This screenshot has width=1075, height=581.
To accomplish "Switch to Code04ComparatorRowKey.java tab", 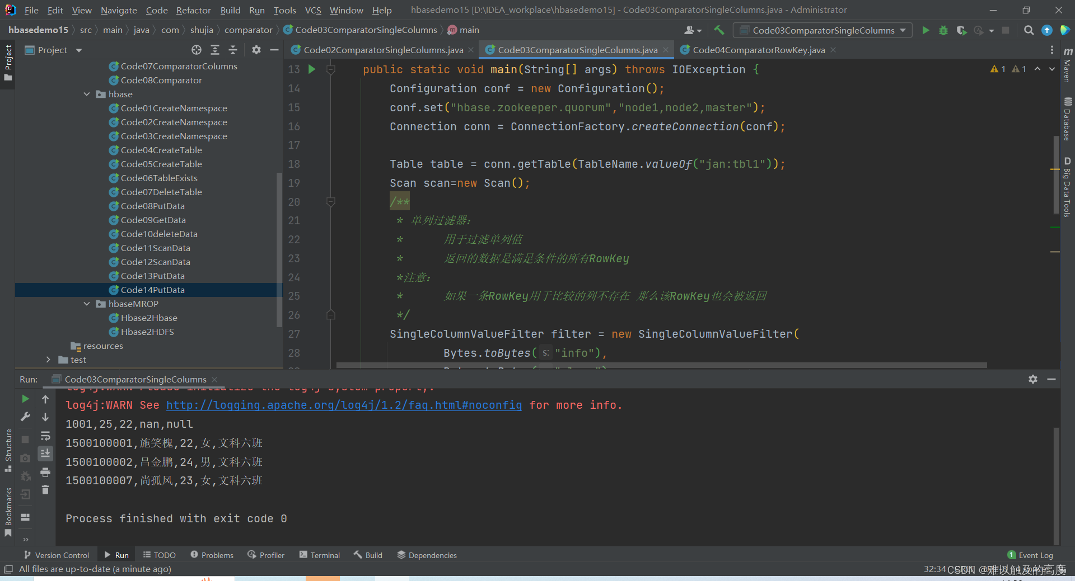I will (759, 50).
